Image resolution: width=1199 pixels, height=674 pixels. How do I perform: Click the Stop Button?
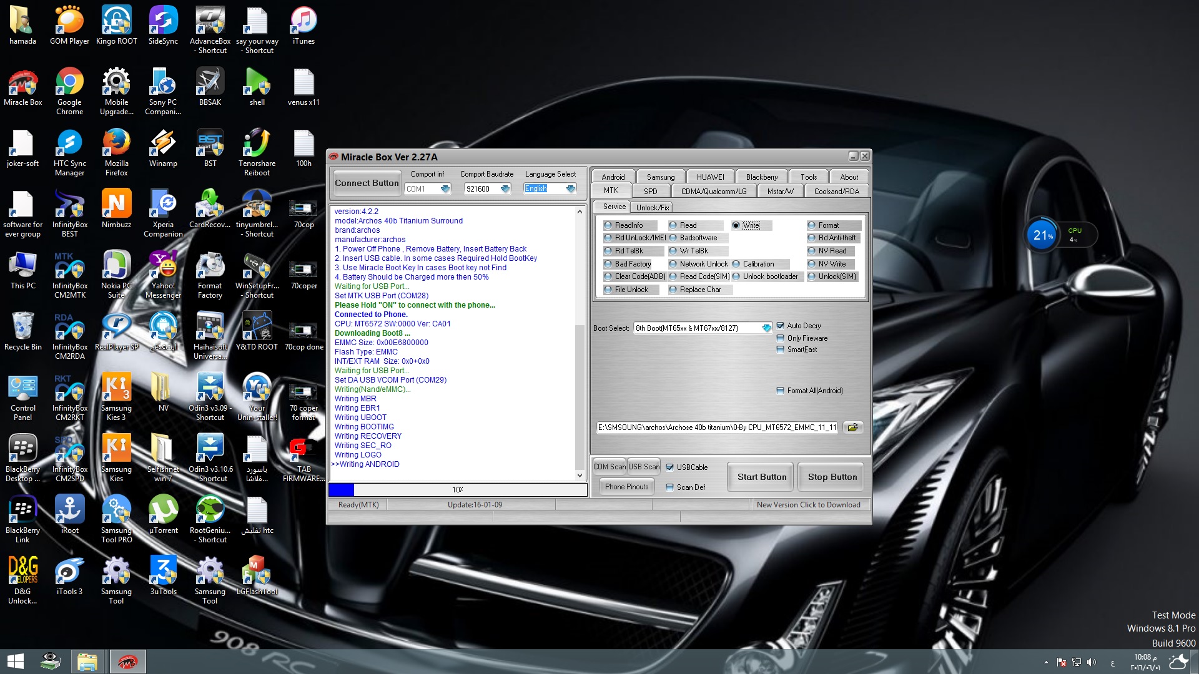coord(832,477)
